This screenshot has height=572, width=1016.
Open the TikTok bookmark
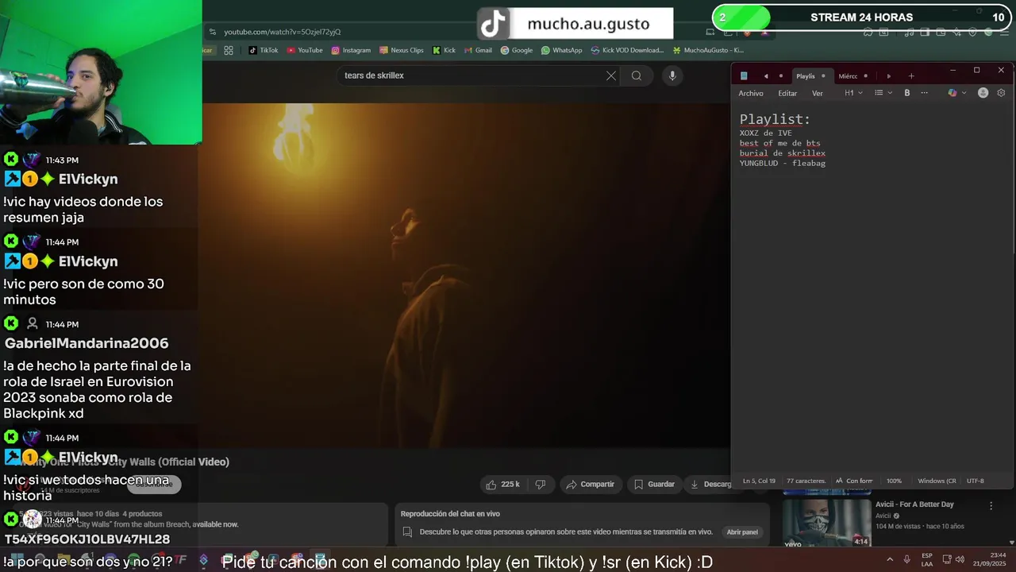click(x=263, y=50)
